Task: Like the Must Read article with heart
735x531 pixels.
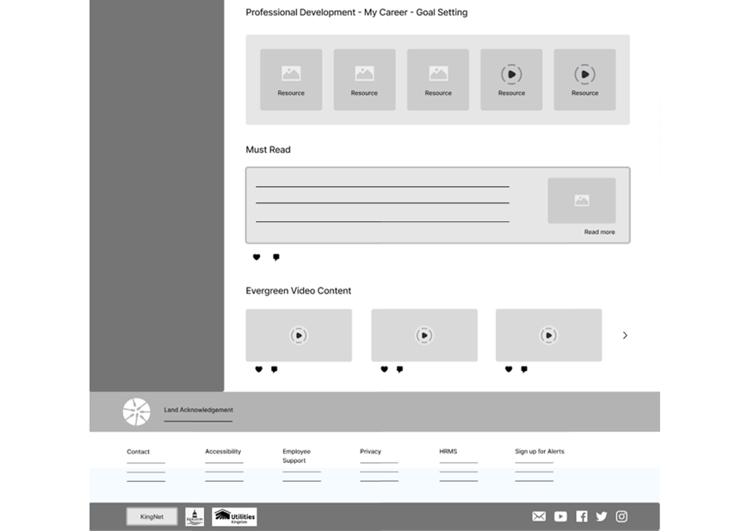Action: [x=256, y=257]
